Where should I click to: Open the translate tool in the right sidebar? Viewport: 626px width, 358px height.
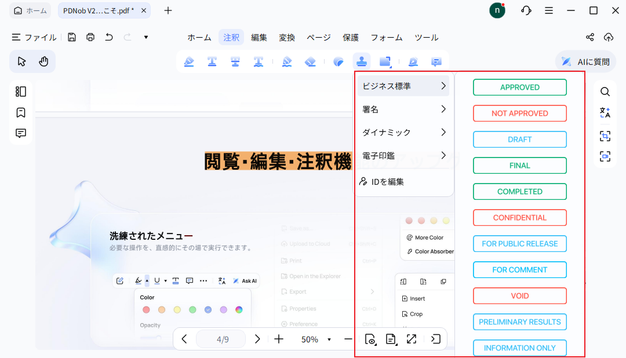click(605, 112)
